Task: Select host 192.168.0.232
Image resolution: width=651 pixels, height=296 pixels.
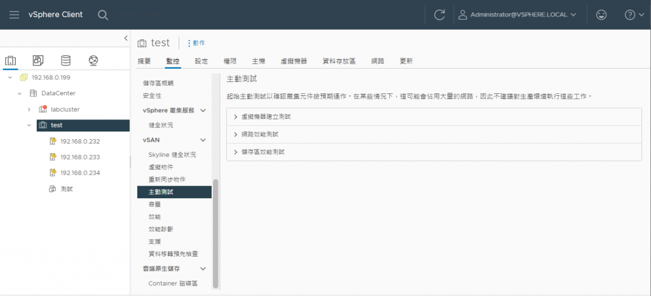Action: [80, 142]
